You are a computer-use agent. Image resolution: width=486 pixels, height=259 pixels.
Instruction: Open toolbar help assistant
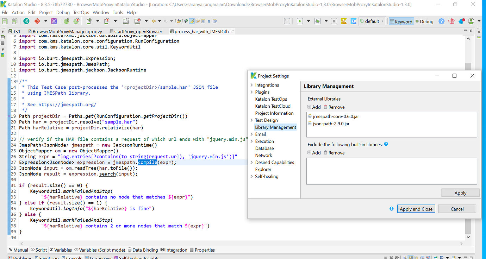pyautogui.click(x=441, y=21)
